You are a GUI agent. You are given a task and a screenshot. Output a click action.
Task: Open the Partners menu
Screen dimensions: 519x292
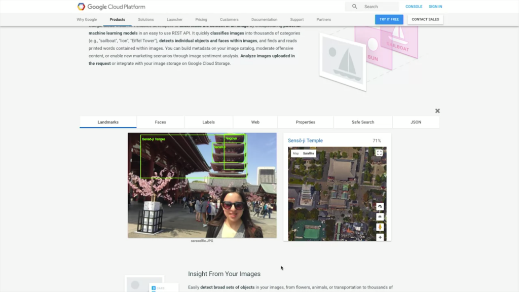tap(324, 20)
